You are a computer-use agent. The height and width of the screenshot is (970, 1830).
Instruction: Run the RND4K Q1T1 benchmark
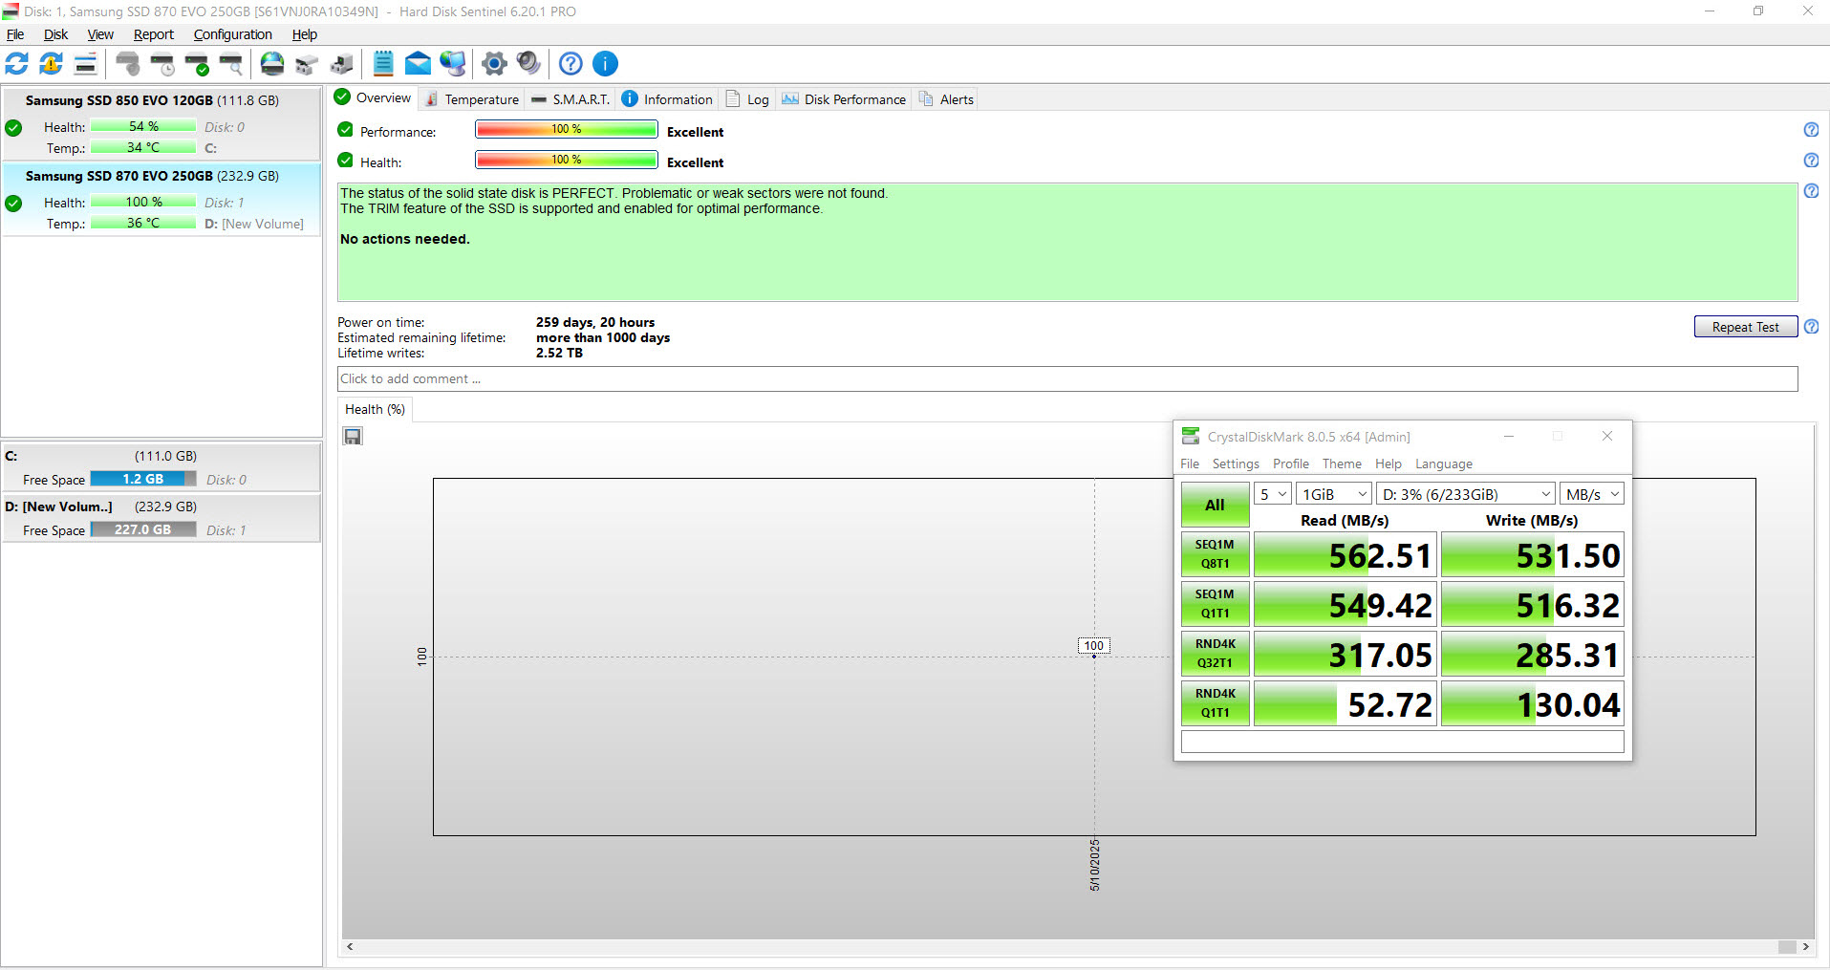click(1215, 703)
